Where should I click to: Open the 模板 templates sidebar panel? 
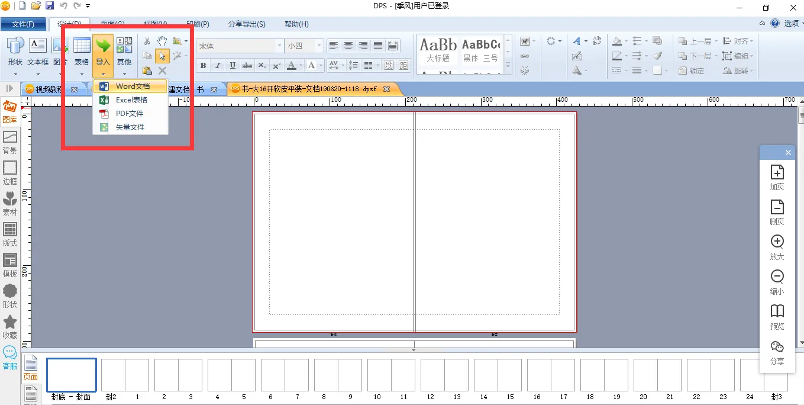[10, 265]
